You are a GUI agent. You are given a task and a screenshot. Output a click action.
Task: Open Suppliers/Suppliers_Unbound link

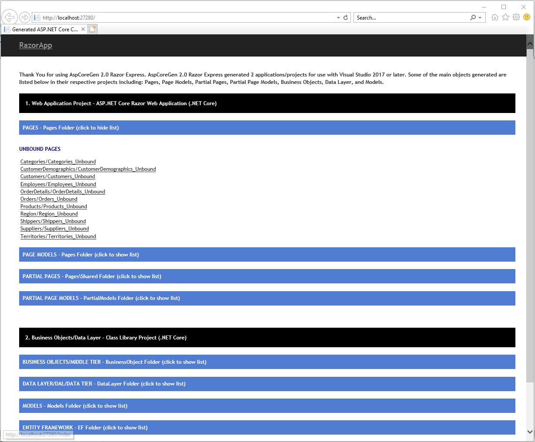point(54,229)
